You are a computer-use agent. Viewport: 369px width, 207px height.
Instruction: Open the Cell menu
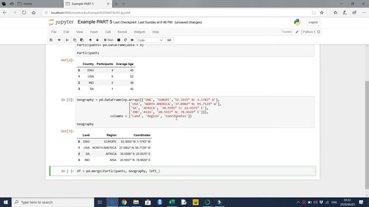[108, 32]
